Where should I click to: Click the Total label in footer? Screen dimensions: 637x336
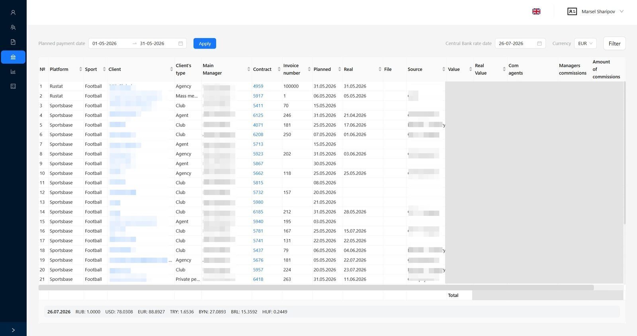[453, 295]
